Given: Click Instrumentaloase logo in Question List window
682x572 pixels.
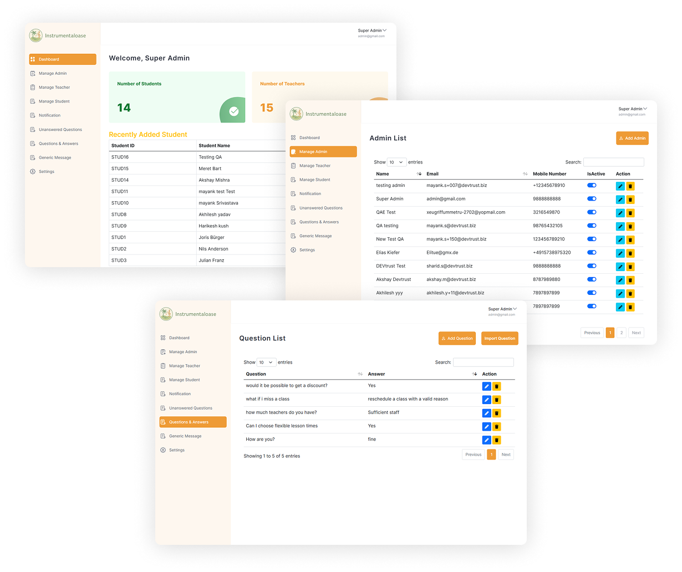Looking at the screenshot, I should point(166,314).
